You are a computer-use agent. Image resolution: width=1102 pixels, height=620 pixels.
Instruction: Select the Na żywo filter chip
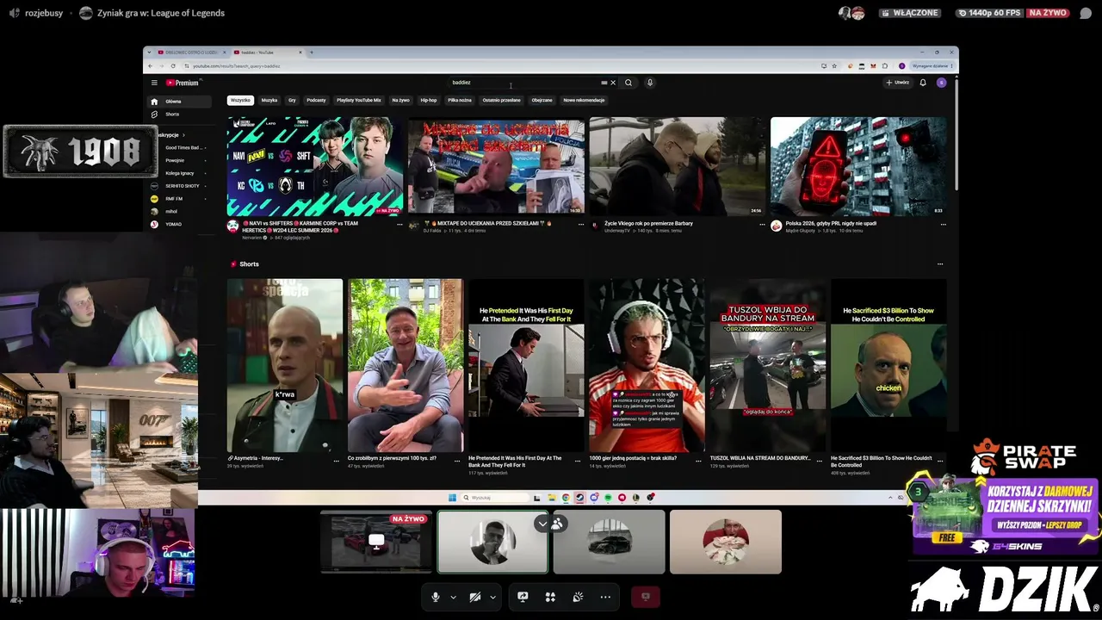(x=400, y=100)
